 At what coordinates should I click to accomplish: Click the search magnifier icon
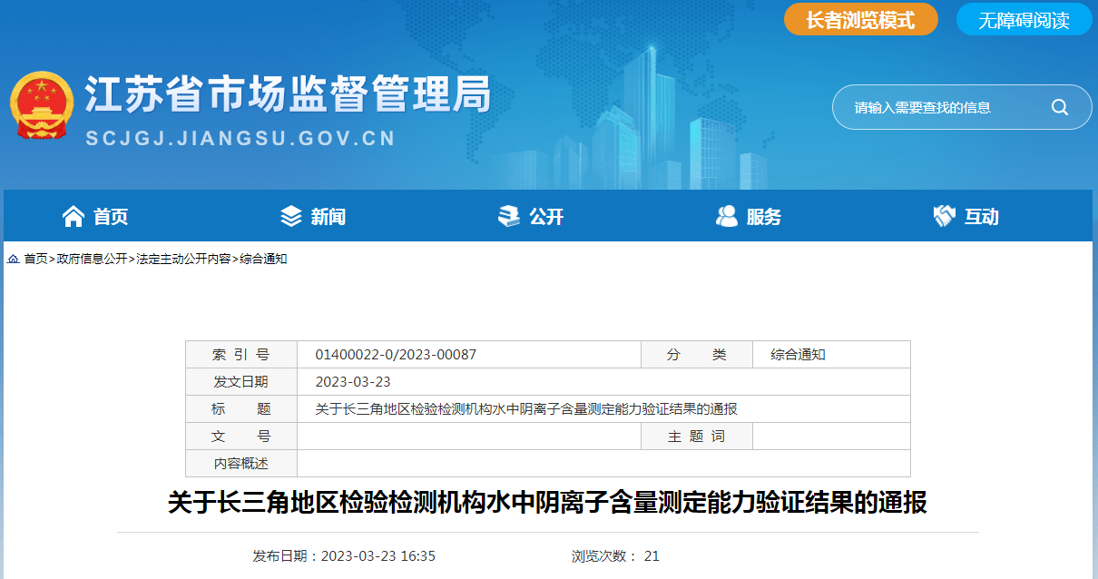click(x=1060, y=107)
